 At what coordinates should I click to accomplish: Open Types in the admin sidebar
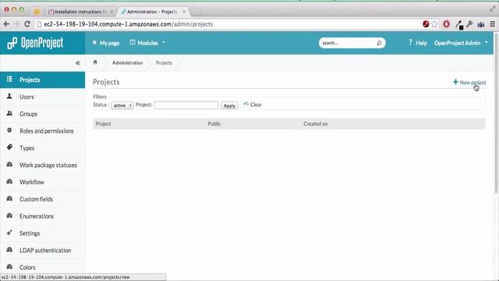(27, 148)
